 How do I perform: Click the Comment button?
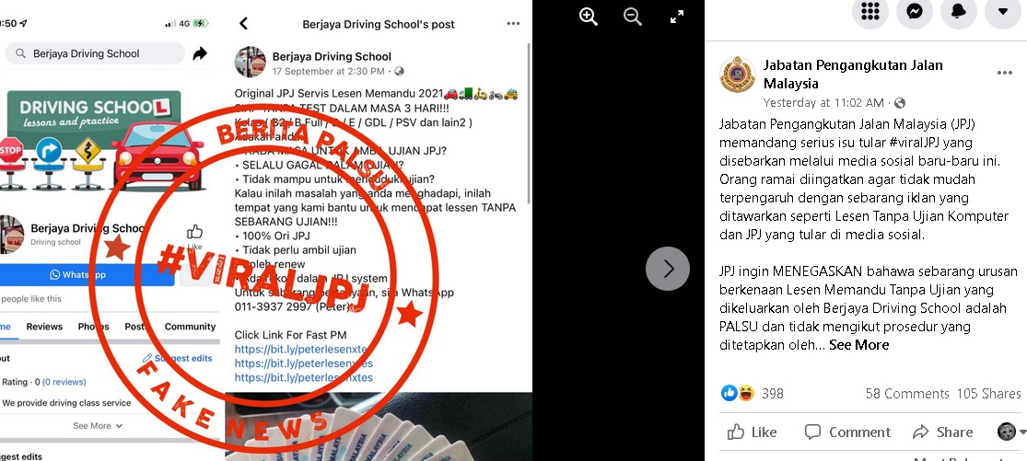(x=847, y=432)
